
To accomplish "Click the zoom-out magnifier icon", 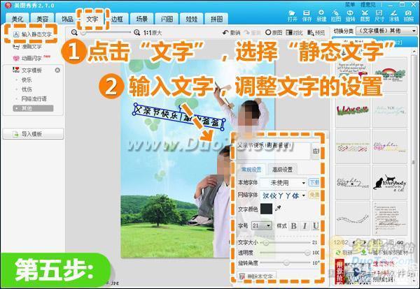I will tap(74, 32).
